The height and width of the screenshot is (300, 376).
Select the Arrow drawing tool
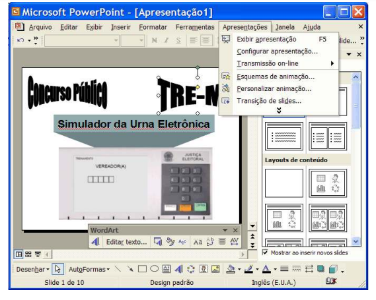[x=130, y=269]
